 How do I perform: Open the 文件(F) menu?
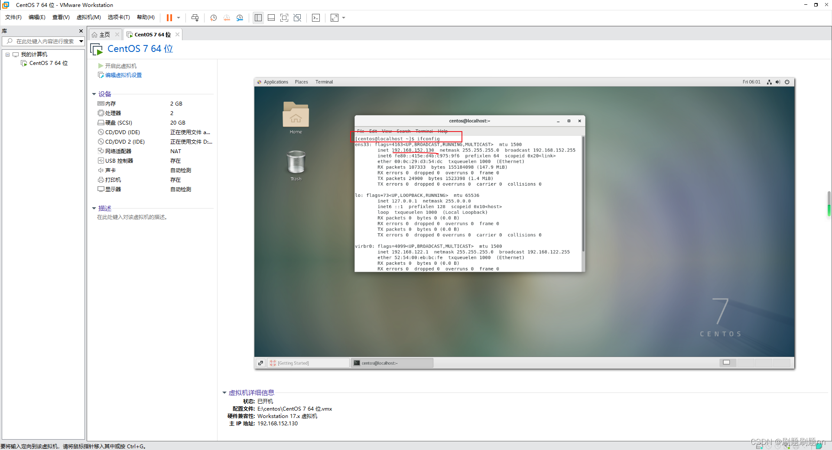(x=13, y=17)
